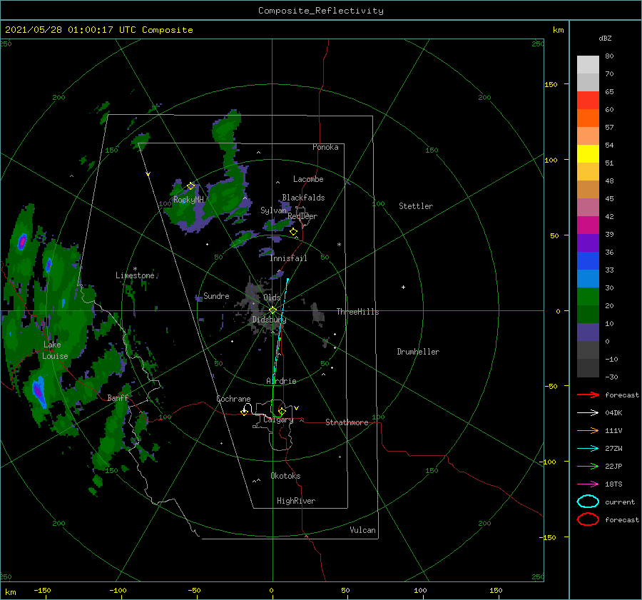
Task: Click the green 22JP arrow icon
Action: (588, 466)
